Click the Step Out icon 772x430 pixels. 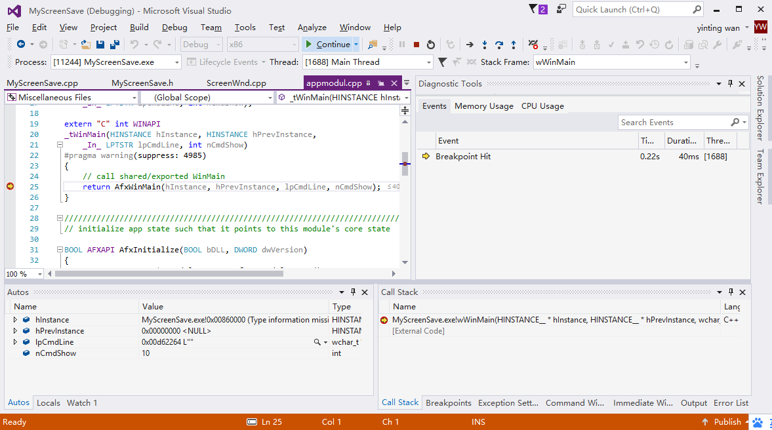tap(514, 45)
